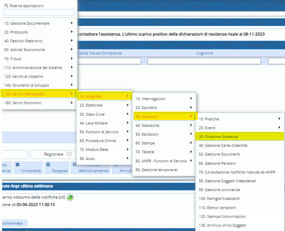Click the Codice Fiscale Dichiarante filter field
This screenshot has width=285, height=231.
click(x=109, y=61)
